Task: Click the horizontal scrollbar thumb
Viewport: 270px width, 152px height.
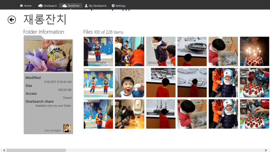Action: click(36, 150)
